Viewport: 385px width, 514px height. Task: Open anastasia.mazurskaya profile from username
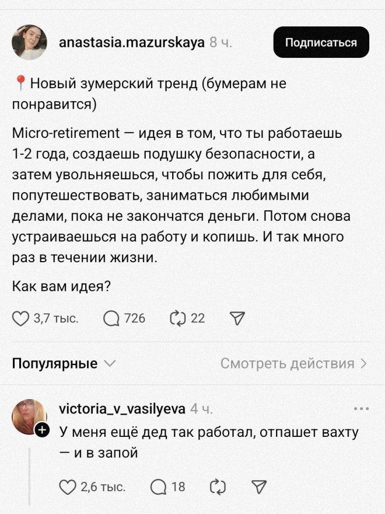click(132, 43)
